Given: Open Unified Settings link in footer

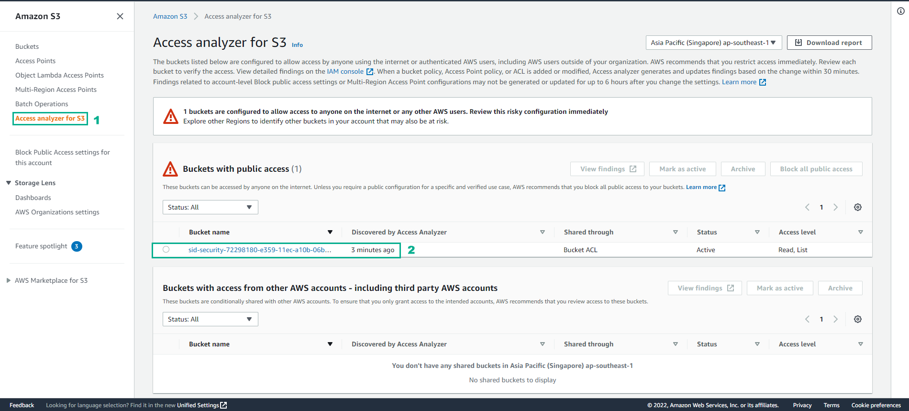Looking at the screenshot, I should [x=202, y=405].
